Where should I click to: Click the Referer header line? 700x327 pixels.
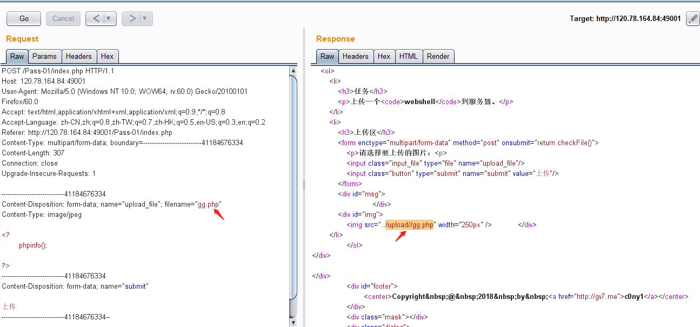pyautogui.click(x=87, y=132)
